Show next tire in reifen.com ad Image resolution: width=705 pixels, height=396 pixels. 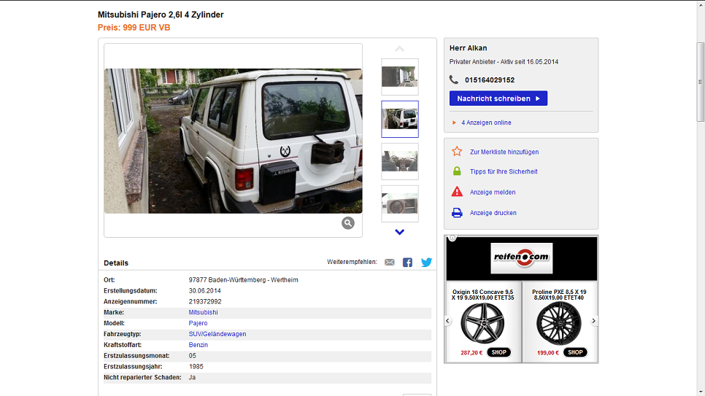593,321
